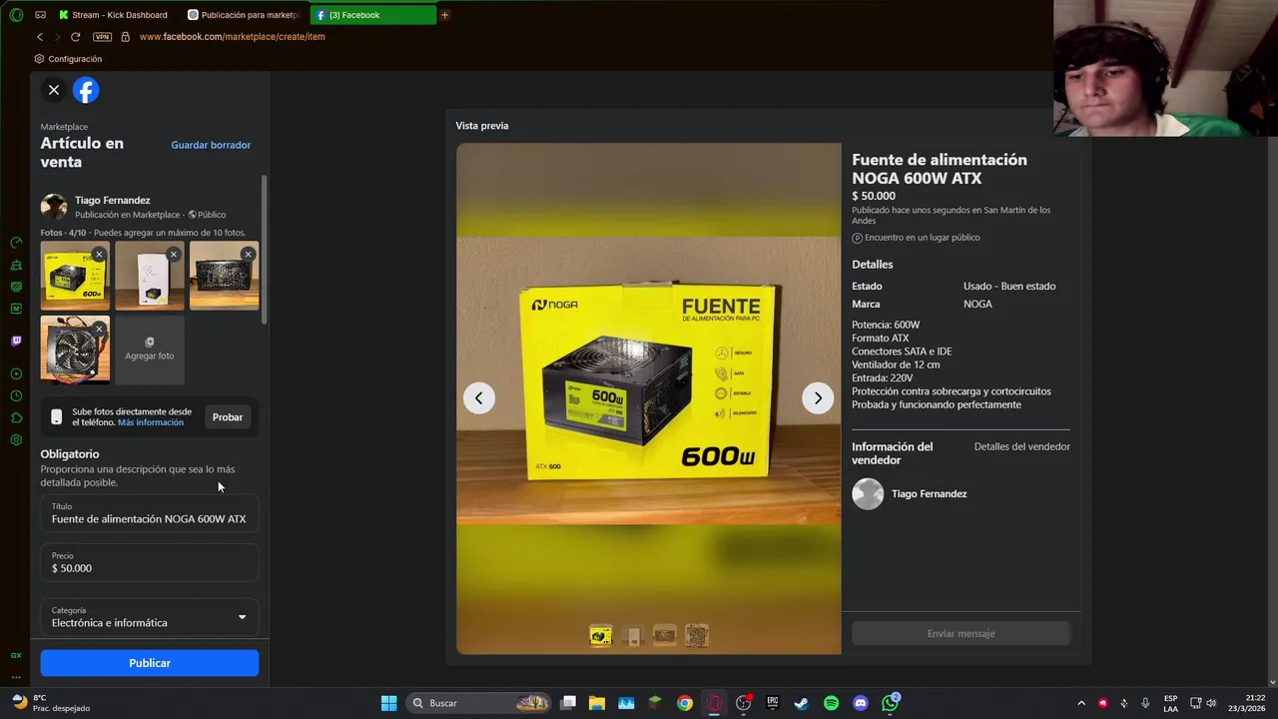Image resolution: width=1278 pixels, height=719 pixels.
Task: Click the padlock site security icon
Action: 125,37
